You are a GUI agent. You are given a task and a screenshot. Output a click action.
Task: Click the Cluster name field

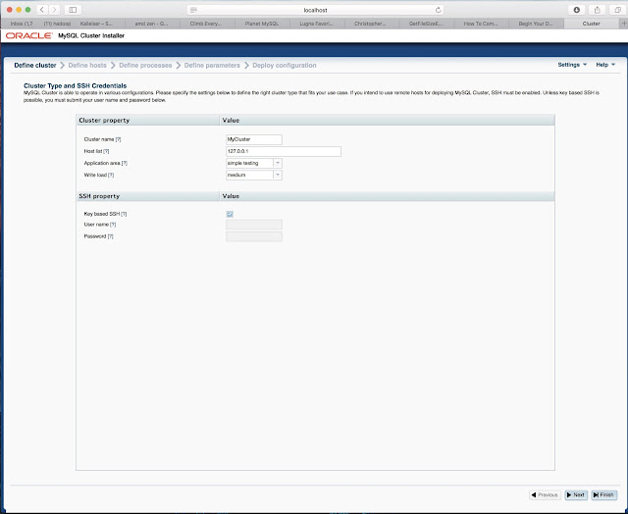tap(254, 139)
